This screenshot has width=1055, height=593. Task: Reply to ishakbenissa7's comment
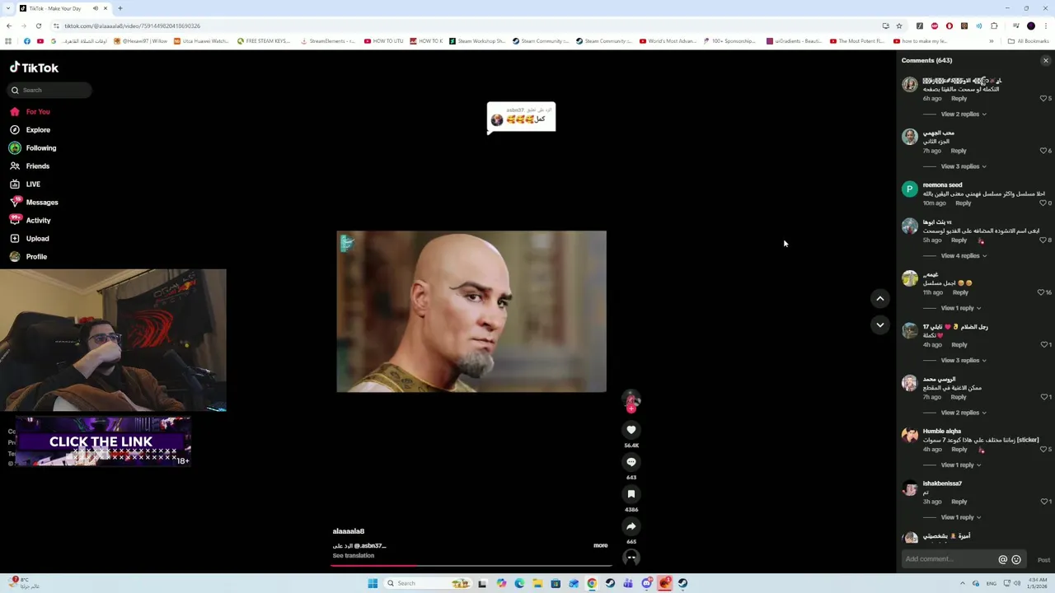click(959, 502)
